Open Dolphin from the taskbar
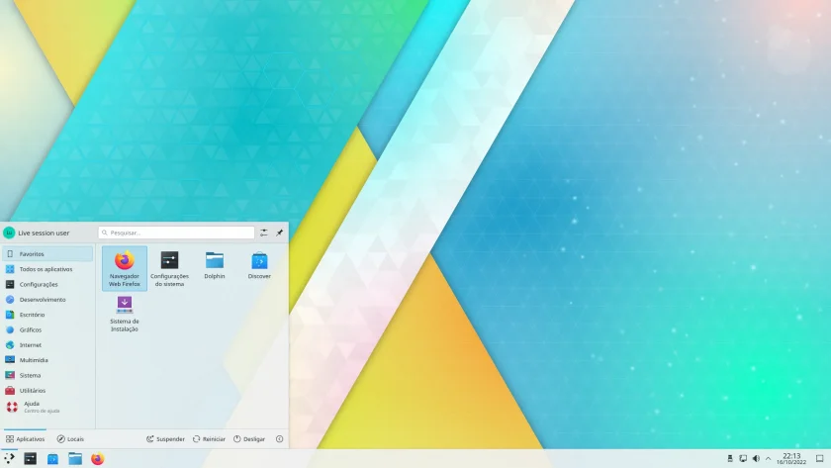Image resolution: width=831 pixels, height=468 pixels. click(75, 458)
